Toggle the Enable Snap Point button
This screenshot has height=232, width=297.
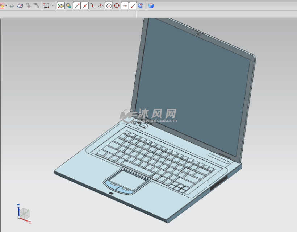click(60, 6)
